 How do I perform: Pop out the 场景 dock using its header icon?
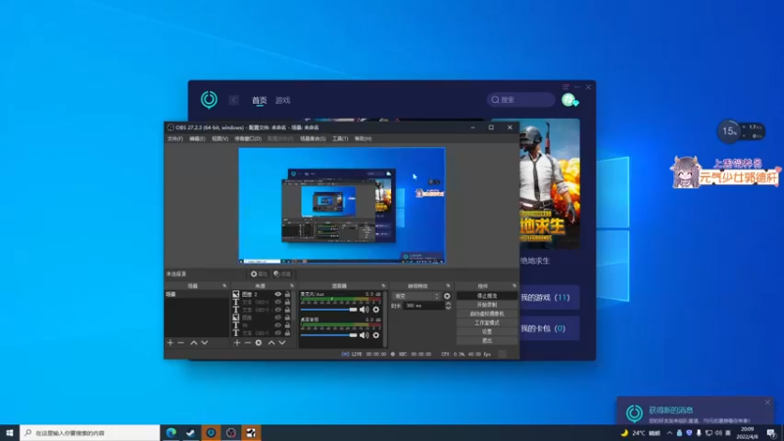point(224,286)
